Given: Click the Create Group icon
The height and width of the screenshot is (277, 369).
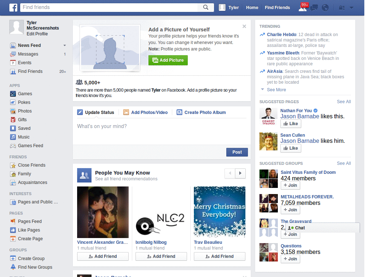Looking at the screenshot, I should (x=13, y=258).
